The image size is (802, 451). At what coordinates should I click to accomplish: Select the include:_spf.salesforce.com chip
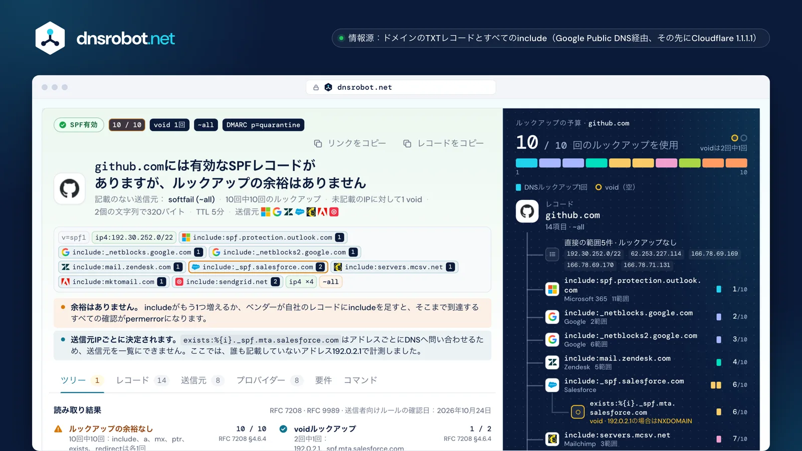258,267
